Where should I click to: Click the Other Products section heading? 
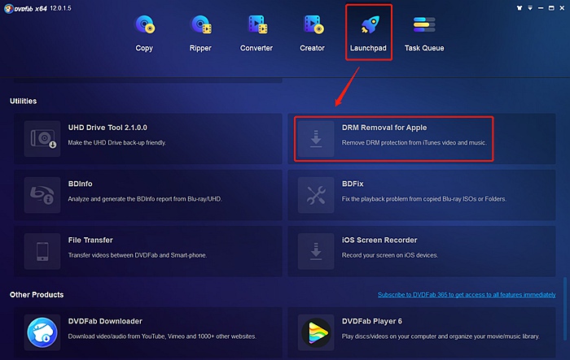(37, 295)
